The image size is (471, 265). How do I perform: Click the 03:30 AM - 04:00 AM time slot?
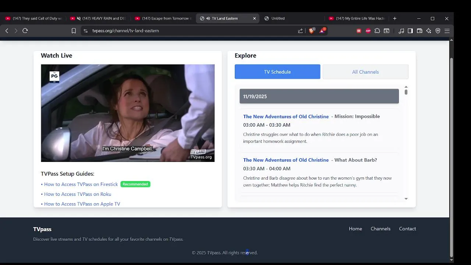[267, 169]
